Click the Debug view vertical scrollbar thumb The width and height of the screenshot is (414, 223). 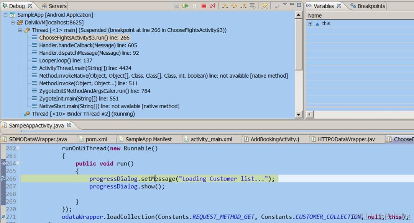298,44
